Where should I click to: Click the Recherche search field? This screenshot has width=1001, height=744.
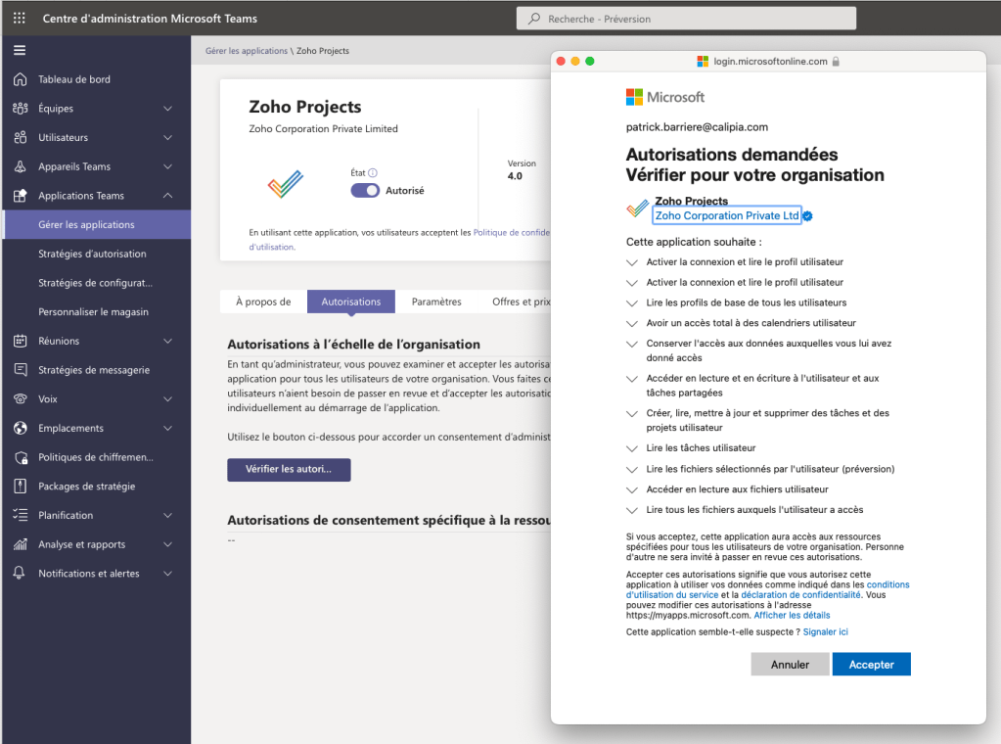pyautogui.click(x=685, y=19)
